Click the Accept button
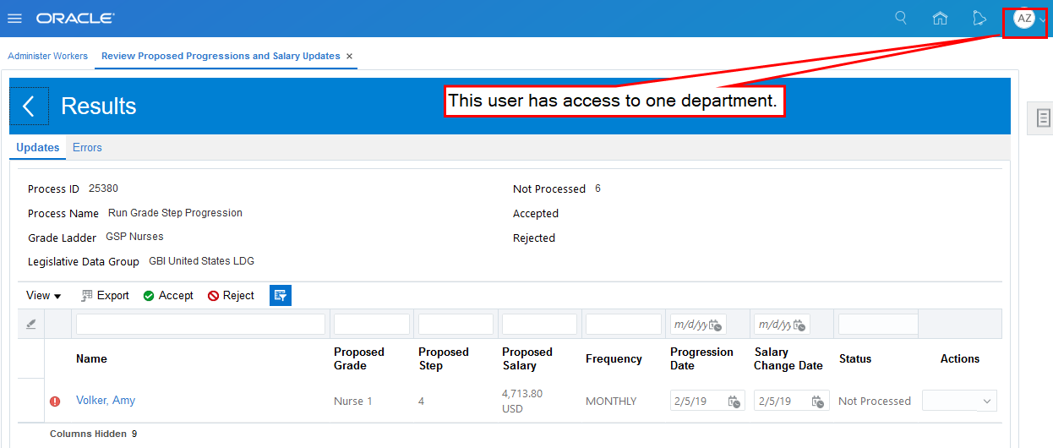This screenshot has width=1053, height=448. (x=168, y=296)
